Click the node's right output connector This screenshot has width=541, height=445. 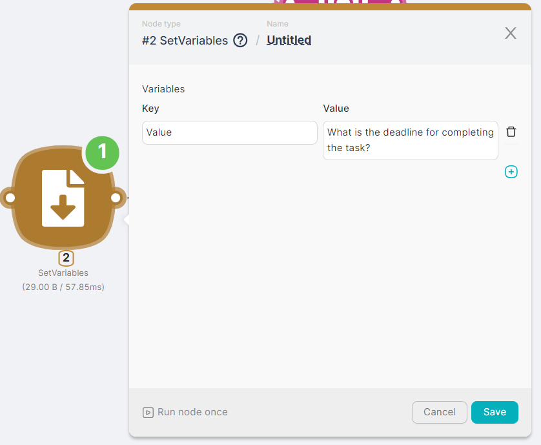[116, 198]
